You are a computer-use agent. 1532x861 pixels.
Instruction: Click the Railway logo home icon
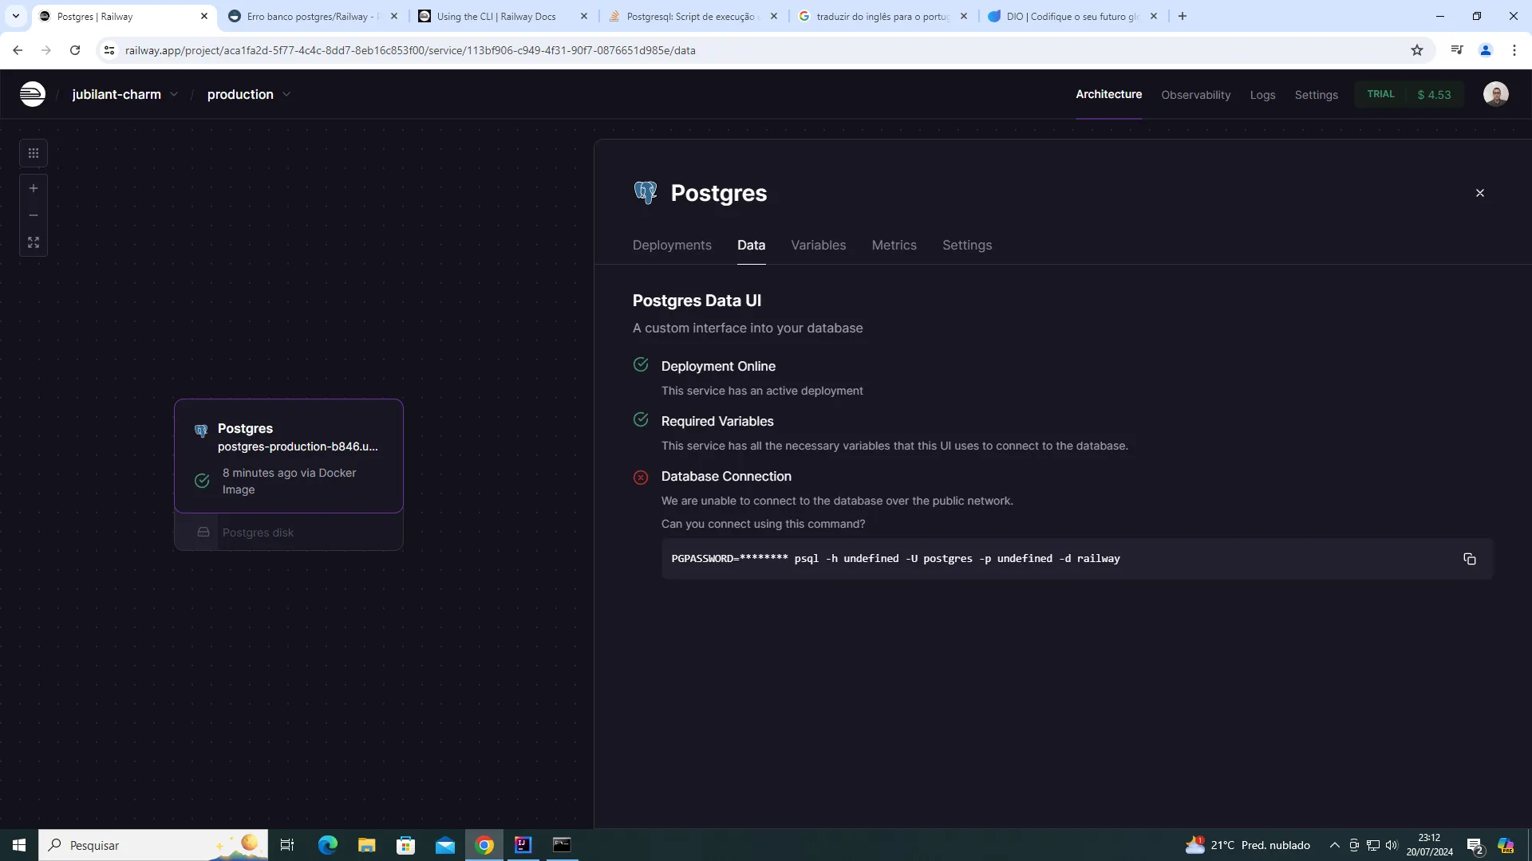[33, 94]
